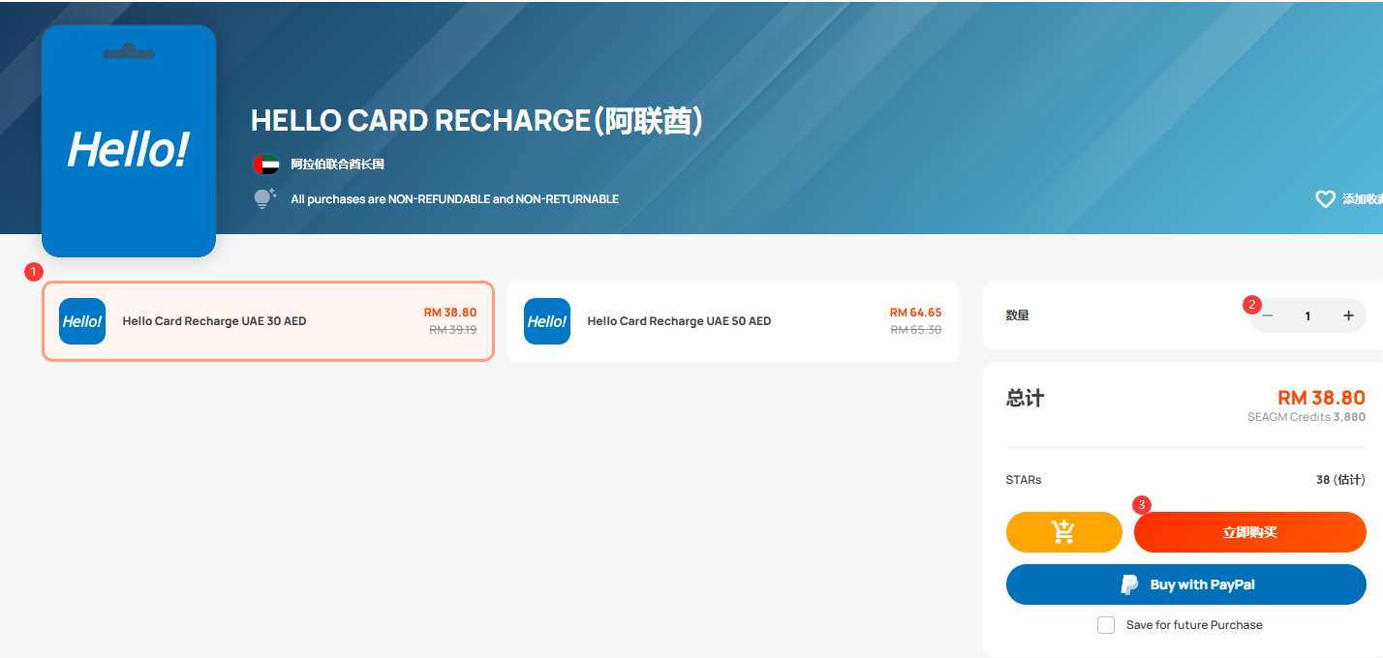Click the UAE flag icon
Screen dimensions: 1383x658
tap(266, 164)
